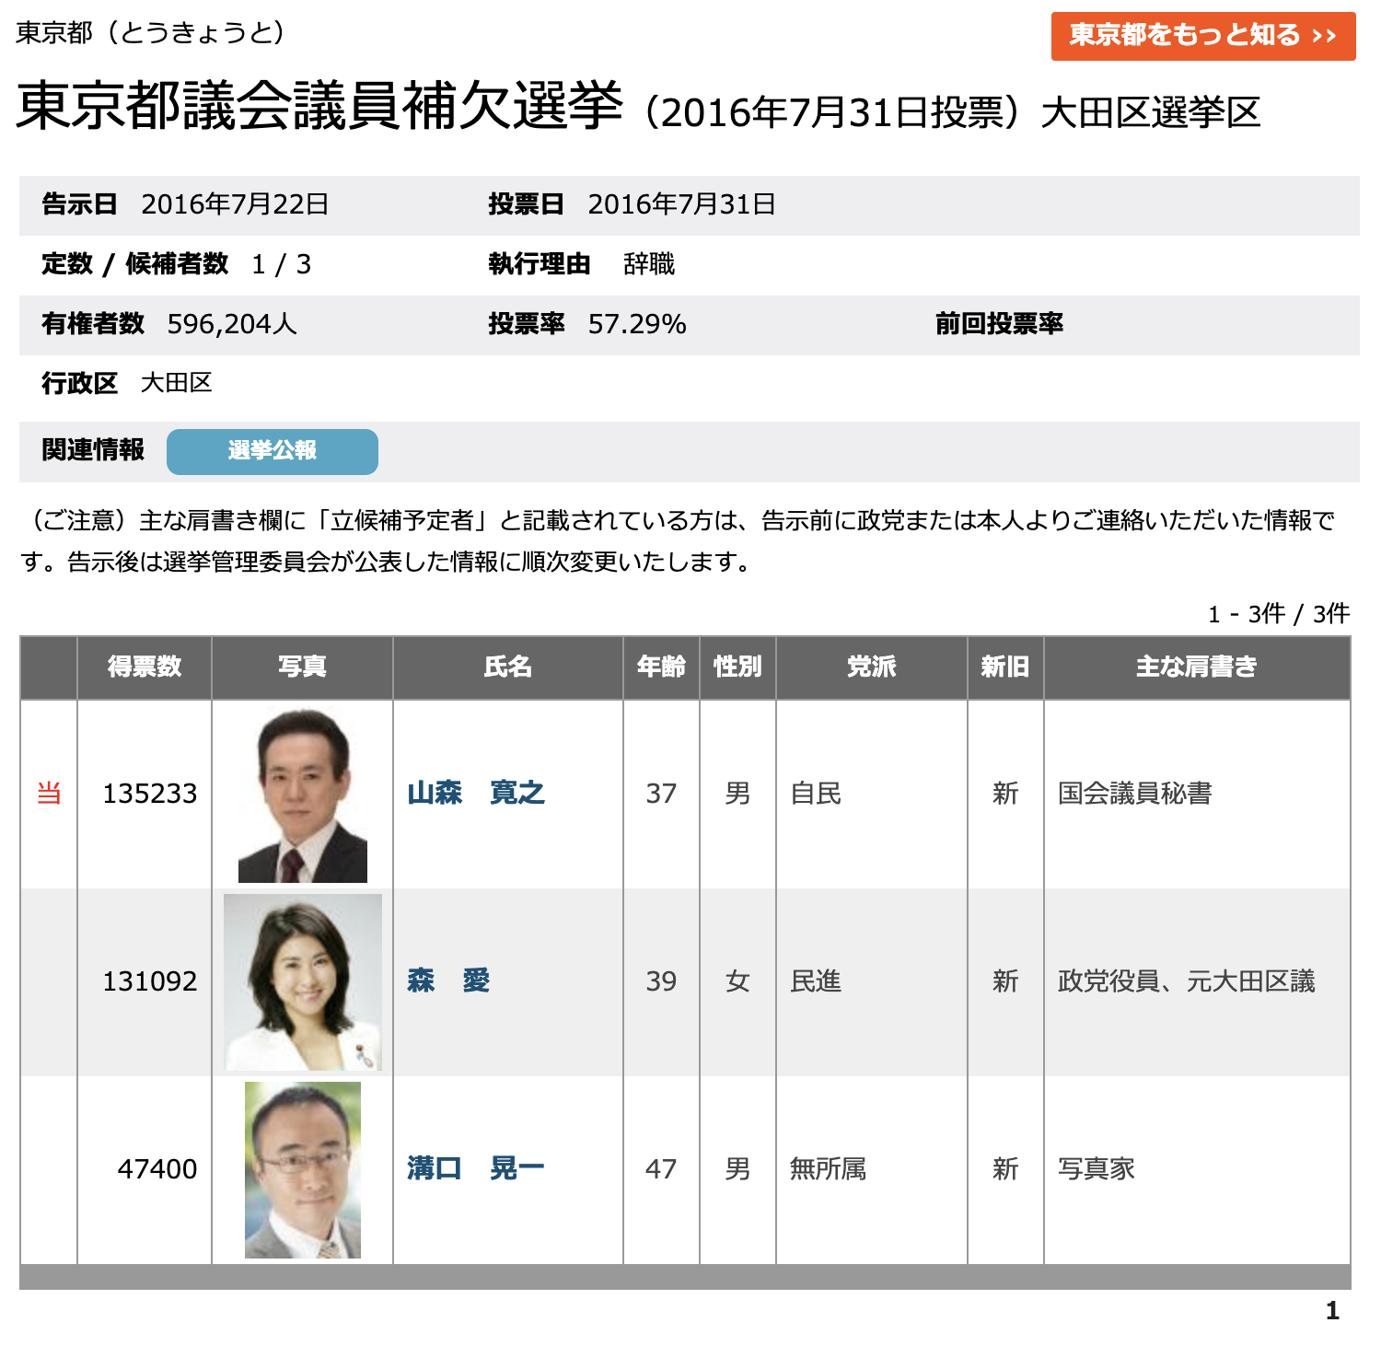Click the 東京都をもっと知る orange button
1381x1346 pixels.
click(1203, 36)
